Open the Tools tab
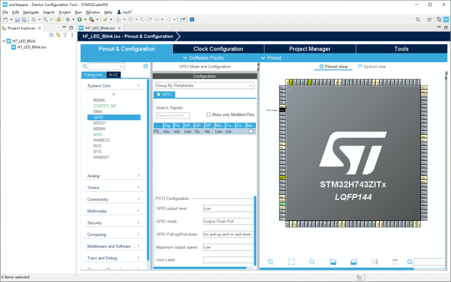This screenshot has height=282, width=451. pos(402,49)
